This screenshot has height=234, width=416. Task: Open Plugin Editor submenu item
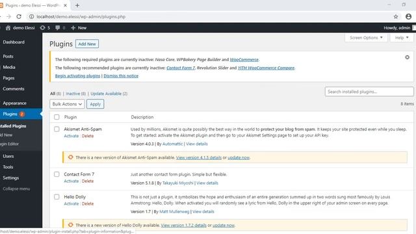[10, 144]
